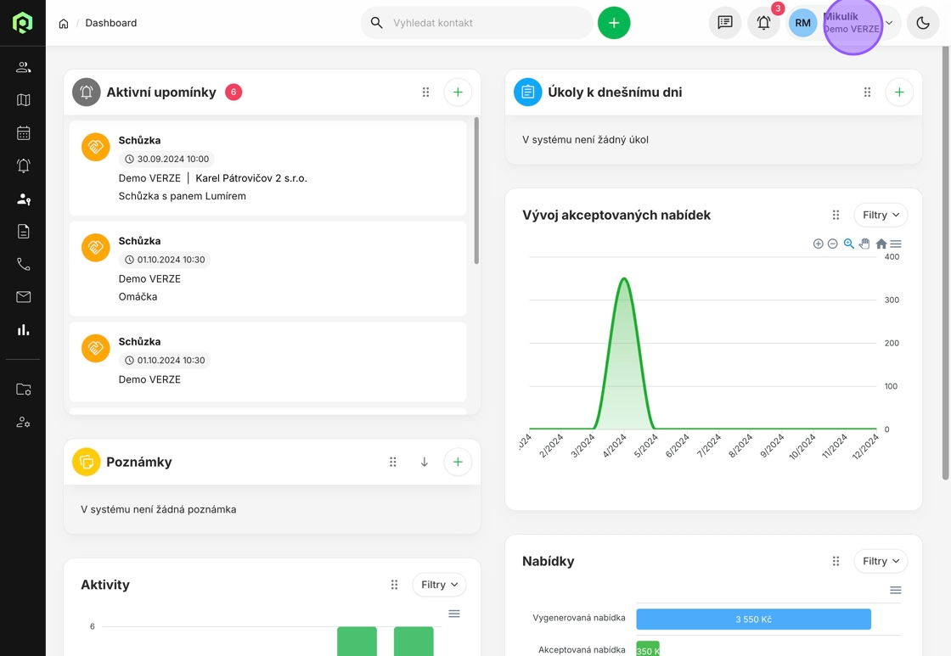Grab the drag handle of the Aktivity widget
Screen dimensions: 951x656
[x=394, y=585]
